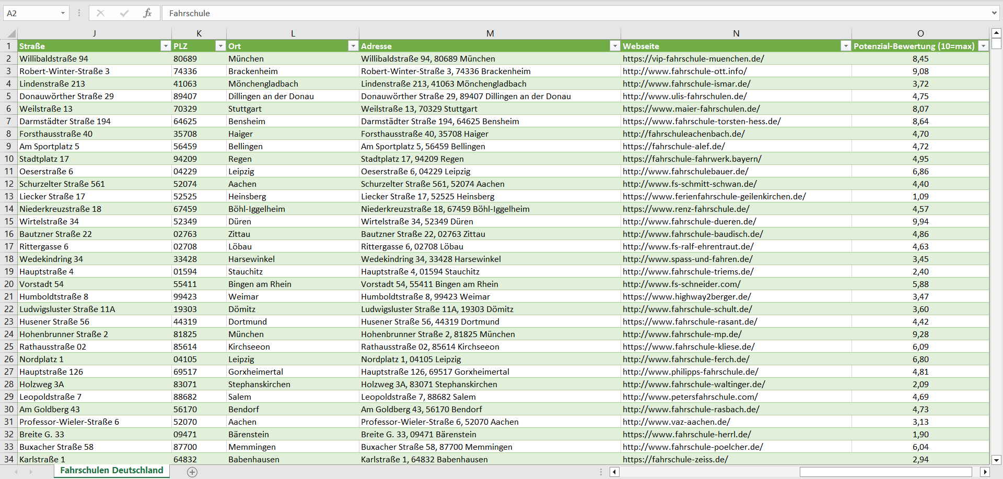The width and height of the screenshot is (1003, 479).
Task: Click vertical scrollbar up arrow
Action: (x=996, y=32)
